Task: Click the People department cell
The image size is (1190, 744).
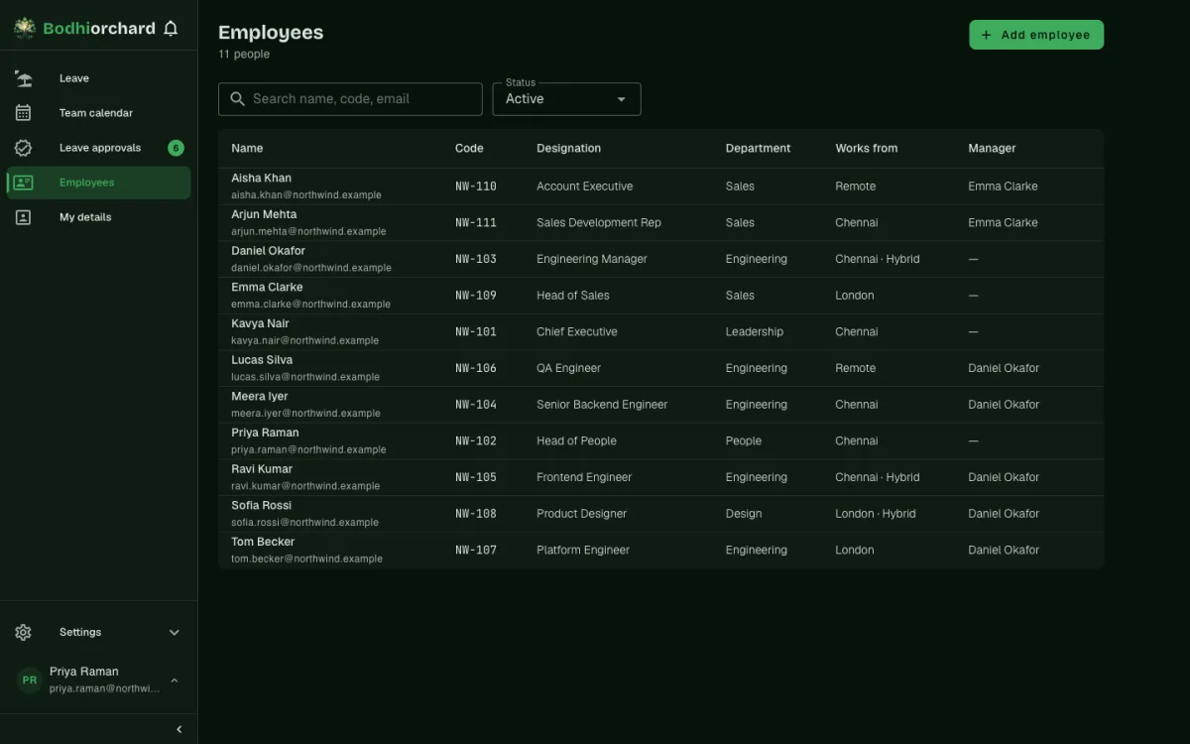Action: click(744, 440)
